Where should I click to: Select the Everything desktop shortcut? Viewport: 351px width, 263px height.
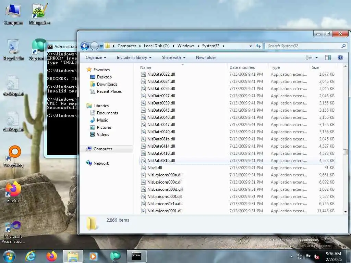[x=13, y=156]
